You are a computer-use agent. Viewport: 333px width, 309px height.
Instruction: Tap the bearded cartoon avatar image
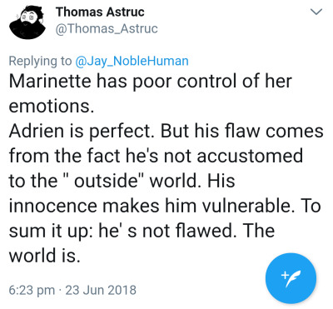click(27, 22)
